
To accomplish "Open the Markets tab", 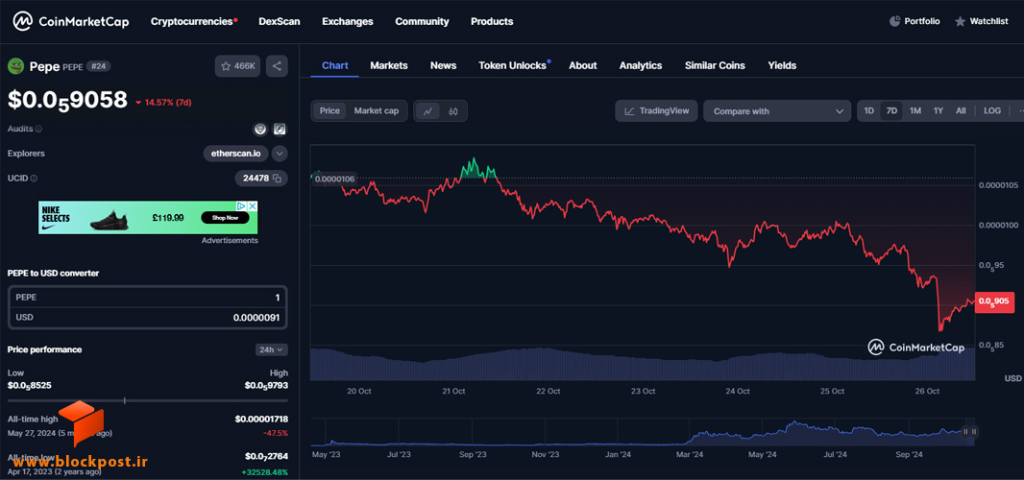I will click(389, 65).
